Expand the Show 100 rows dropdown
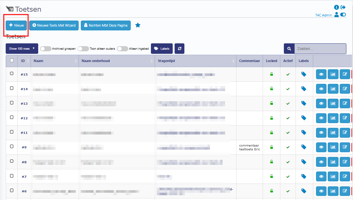 [22, 49]
